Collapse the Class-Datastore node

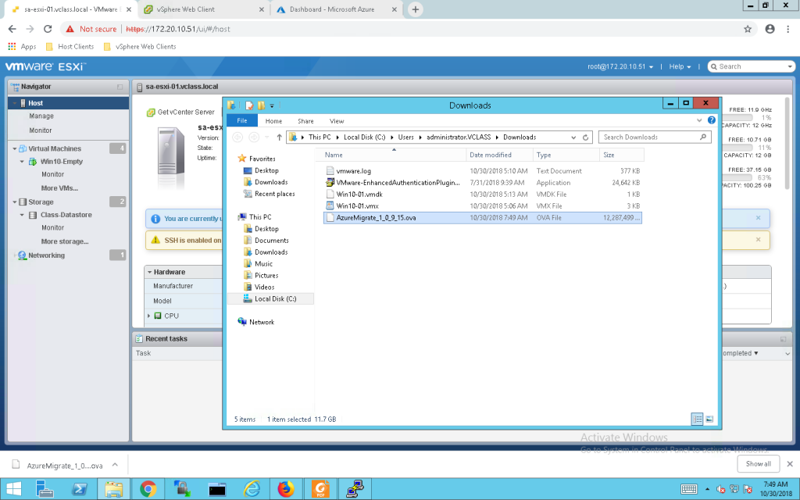point(22,215)
